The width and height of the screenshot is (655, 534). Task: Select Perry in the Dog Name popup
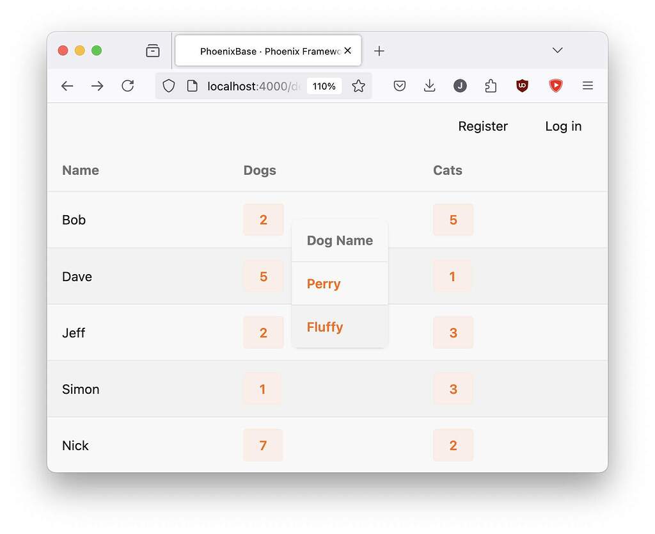coord(323,284)
